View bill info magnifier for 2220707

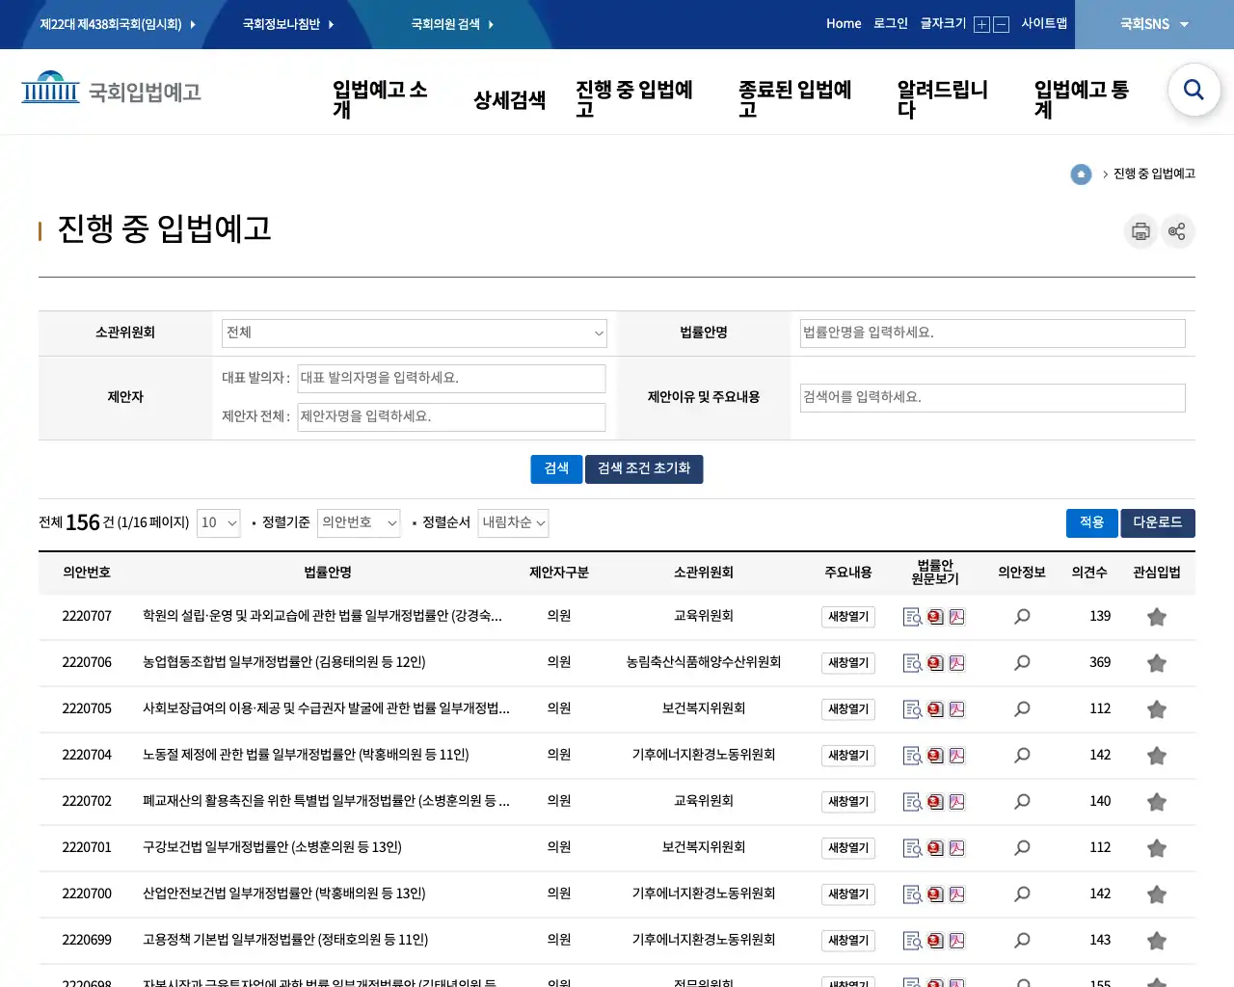click(1022, 617)
